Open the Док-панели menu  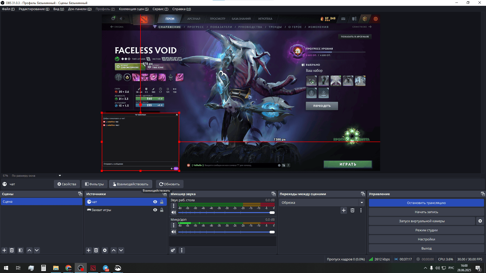pyautogui.click(x=80, y=9)
